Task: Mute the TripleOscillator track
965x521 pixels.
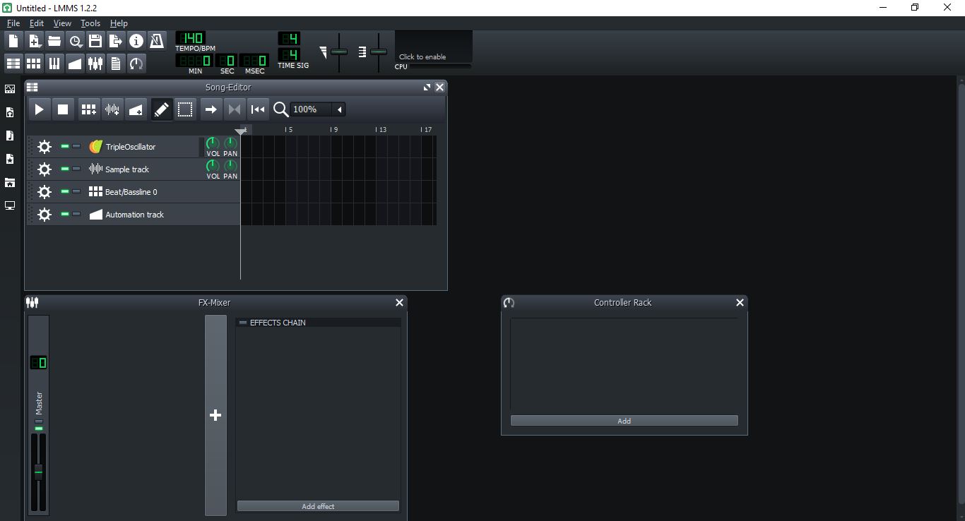Action: (x=65, y=147)
